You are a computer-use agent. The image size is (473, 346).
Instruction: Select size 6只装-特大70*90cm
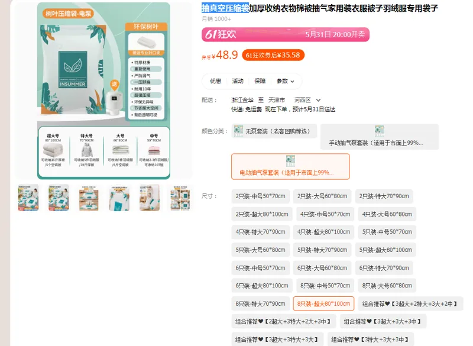point(384,268)
